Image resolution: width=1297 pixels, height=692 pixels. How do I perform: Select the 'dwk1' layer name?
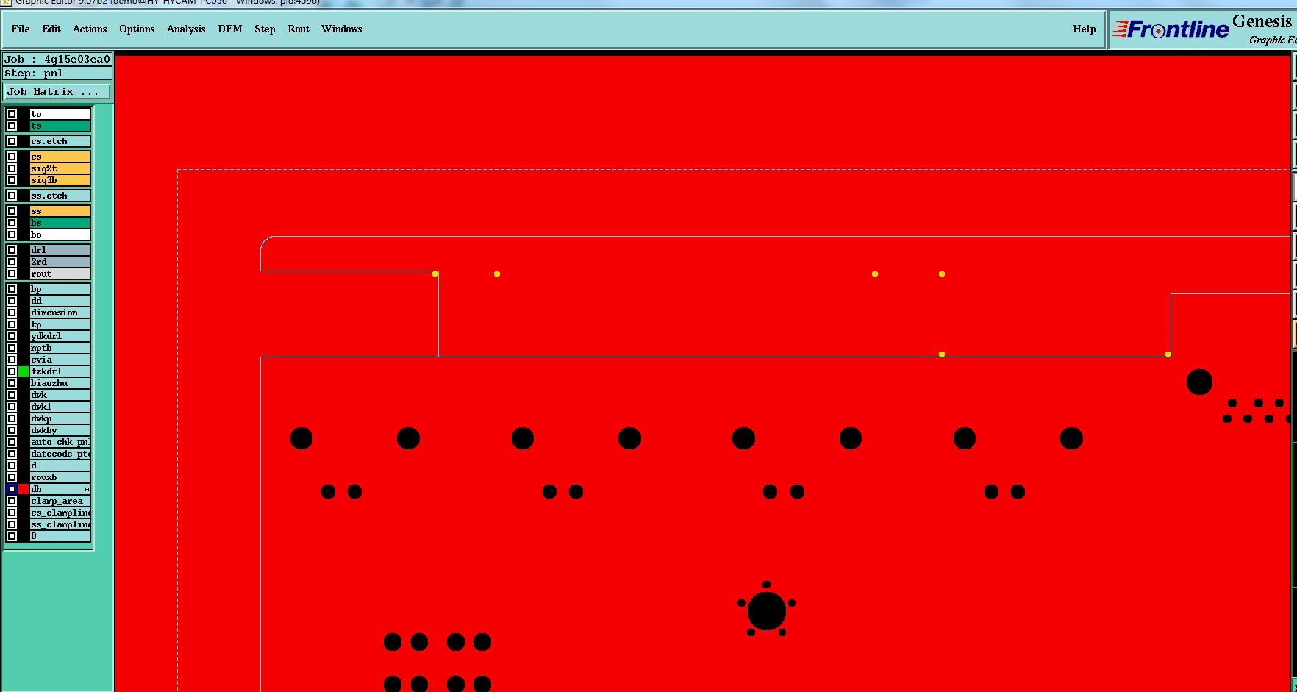pyautogui.click(x=60, y=407)
